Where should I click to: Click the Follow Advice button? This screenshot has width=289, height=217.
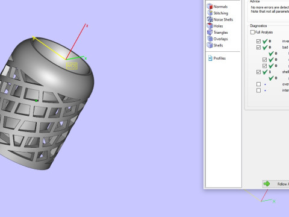click(x=276, y=184)
